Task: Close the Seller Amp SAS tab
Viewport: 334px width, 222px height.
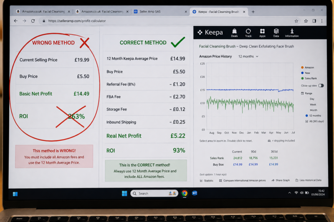Action: 186,12
